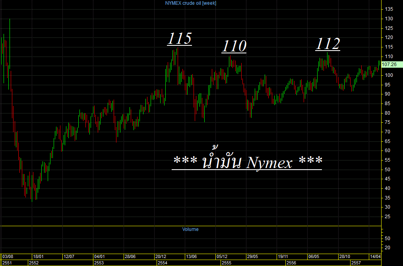This screenshot has height=266, width=403.
Task: Click the volume axis 20 label
Action: 387,248
